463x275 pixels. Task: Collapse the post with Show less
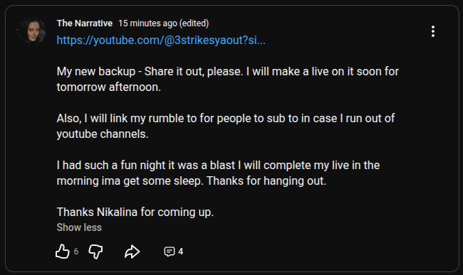click(79, 227)
